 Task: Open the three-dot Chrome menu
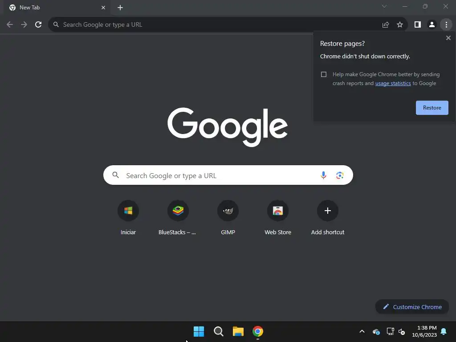446,25
